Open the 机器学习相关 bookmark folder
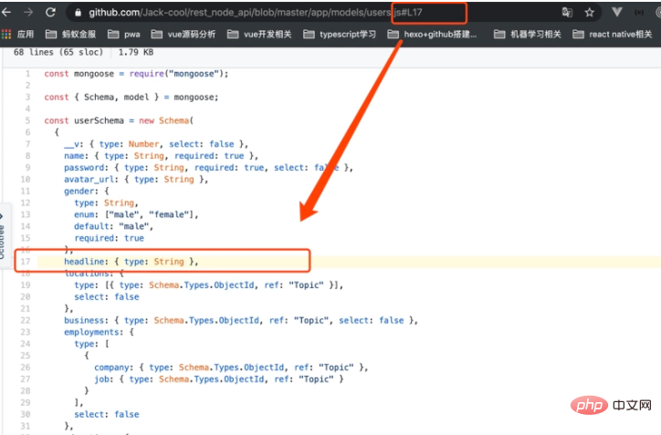The width and height of the screenshot is (661, 435). [528, 34]
